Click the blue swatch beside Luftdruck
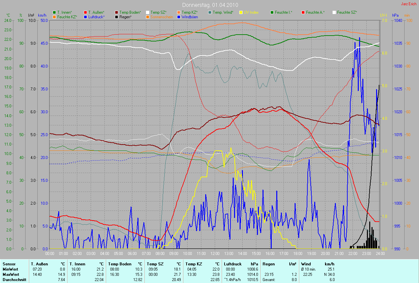This screenshot has height=283, width=419. point(85,17)
